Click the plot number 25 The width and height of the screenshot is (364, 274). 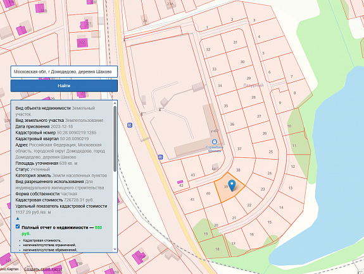(271, 152)
